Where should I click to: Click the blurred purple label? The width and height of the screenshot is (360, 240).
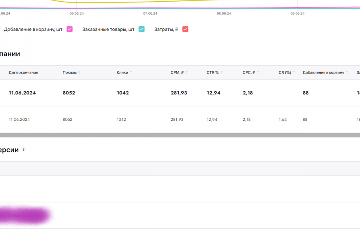click(x=24, y=215)
